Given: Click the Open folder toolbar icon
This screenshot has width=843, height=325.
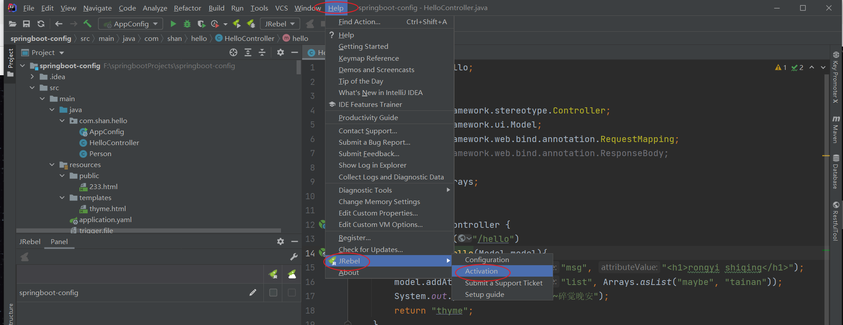Looking at the screenshot, I should (12, 24).
